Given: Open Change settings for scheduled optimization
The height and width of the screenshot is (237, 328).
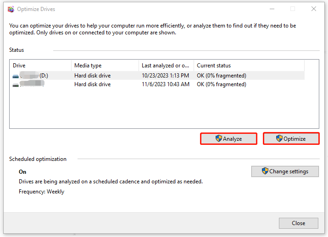Looking at the screenshot, I should [285, 171].
